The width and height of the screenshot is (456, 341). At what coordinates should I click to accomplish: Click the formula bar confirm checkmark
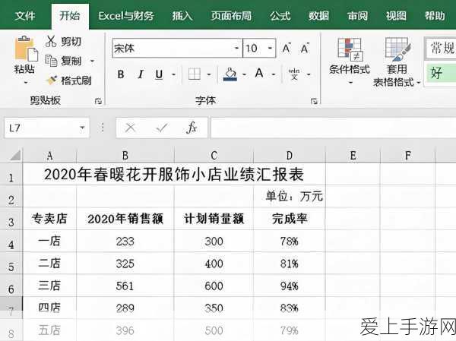161,128
